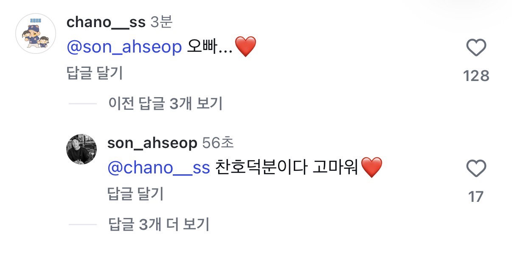Click the 3분 timestamp

coord(161,22)
